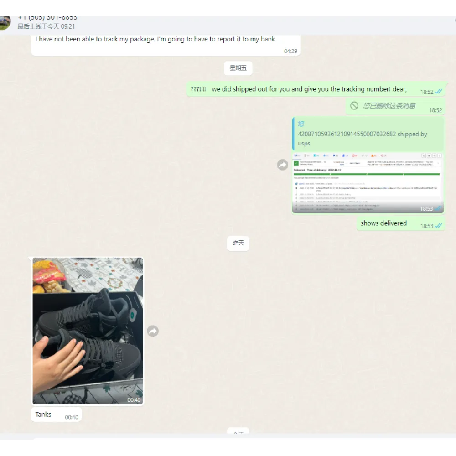Screen dimensions: 456x456
Task: Select the 'shows delivered' message
Action: click(x=400, y=223)
